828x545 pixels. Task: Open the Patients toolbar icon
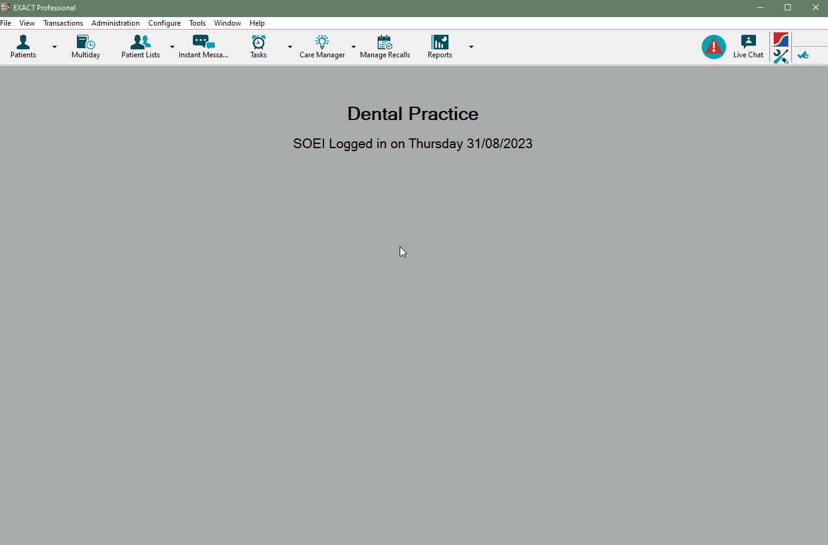pos(23,47)
